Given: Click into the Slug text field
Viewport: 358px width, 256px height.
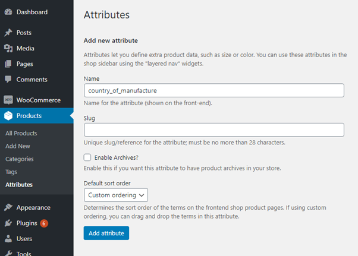Looking at the screenshot, I should (x=213, y=129).
